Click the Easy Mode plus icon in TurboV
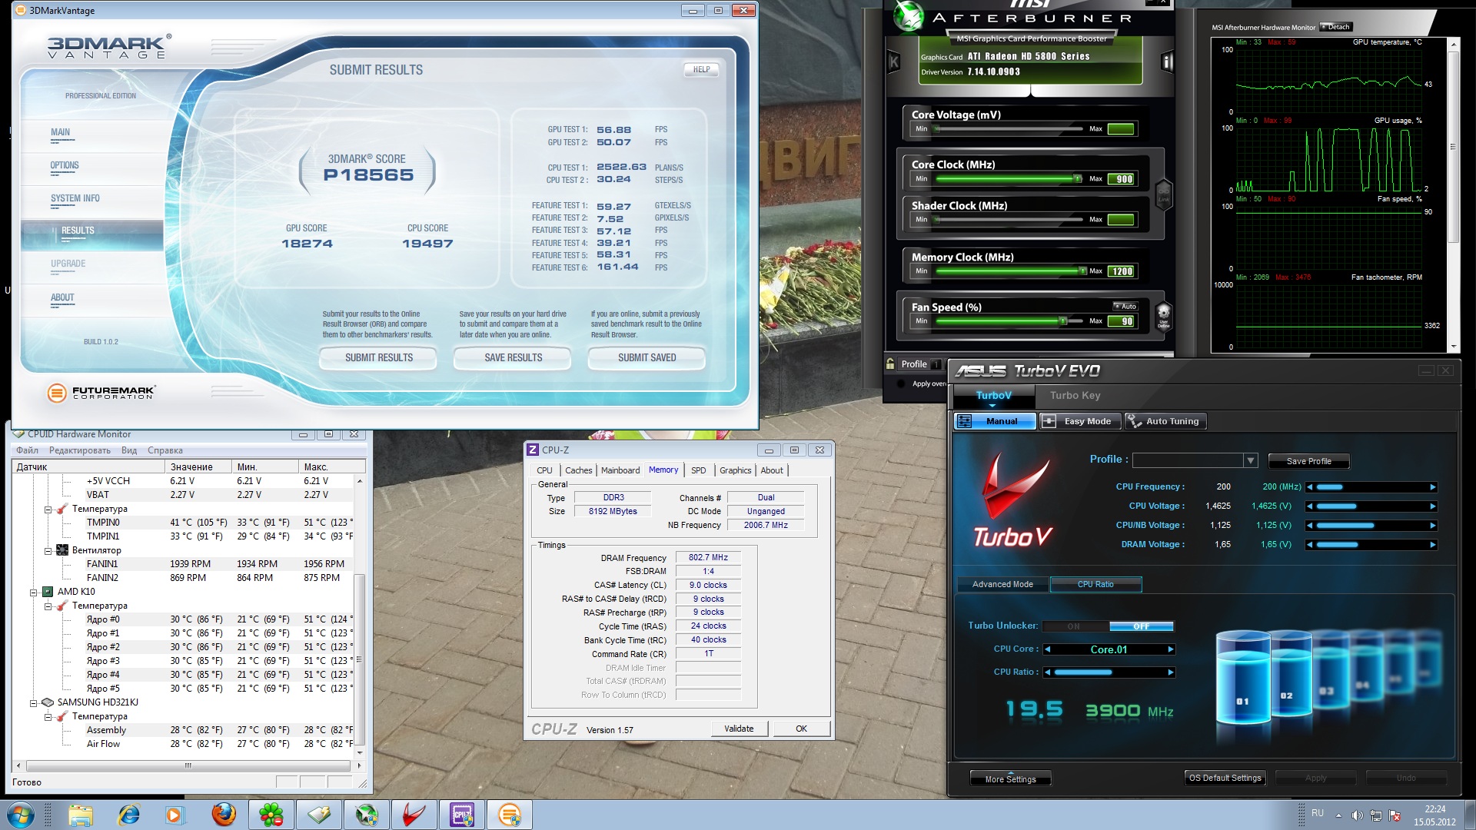1476x830 pixels. pos(1048,421)
